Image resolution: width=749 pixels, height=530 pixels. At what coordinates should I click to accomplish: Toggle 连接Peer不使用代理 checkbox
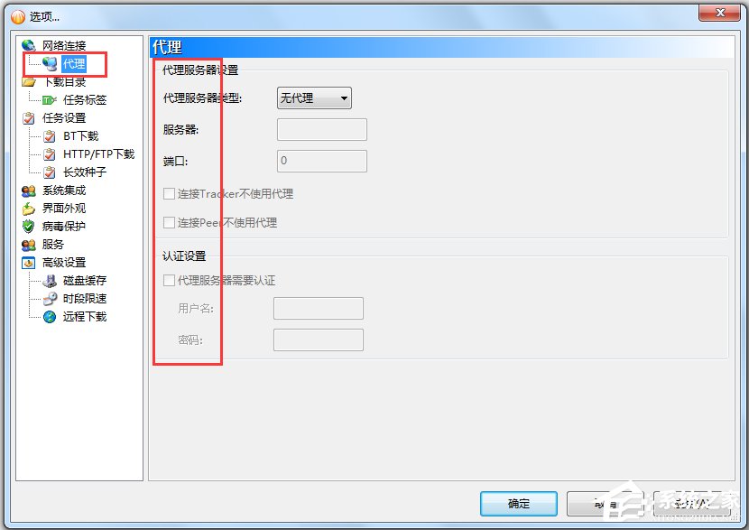click(x=169, y=222)
